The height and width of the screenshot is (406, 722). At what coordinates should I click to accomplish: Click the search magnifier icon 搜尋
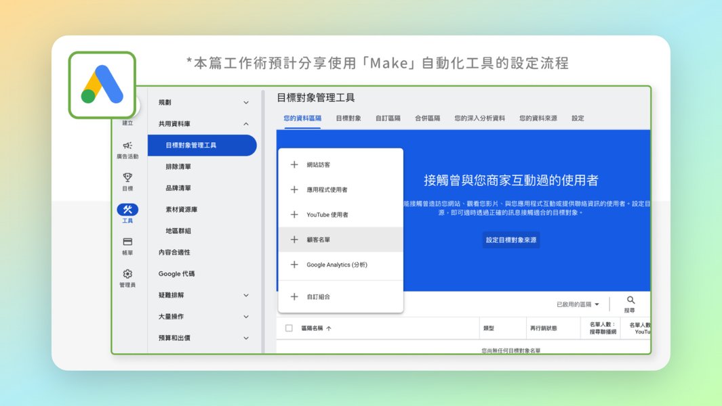630,300
